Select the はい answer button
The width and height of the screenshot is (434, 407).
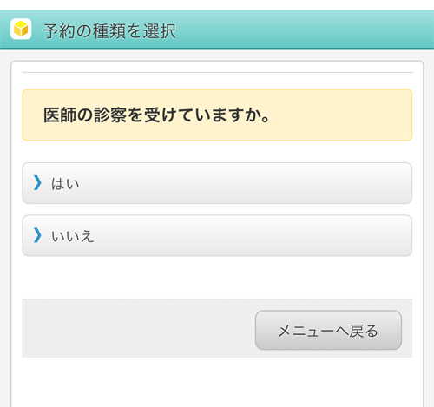tap(217, 183)
